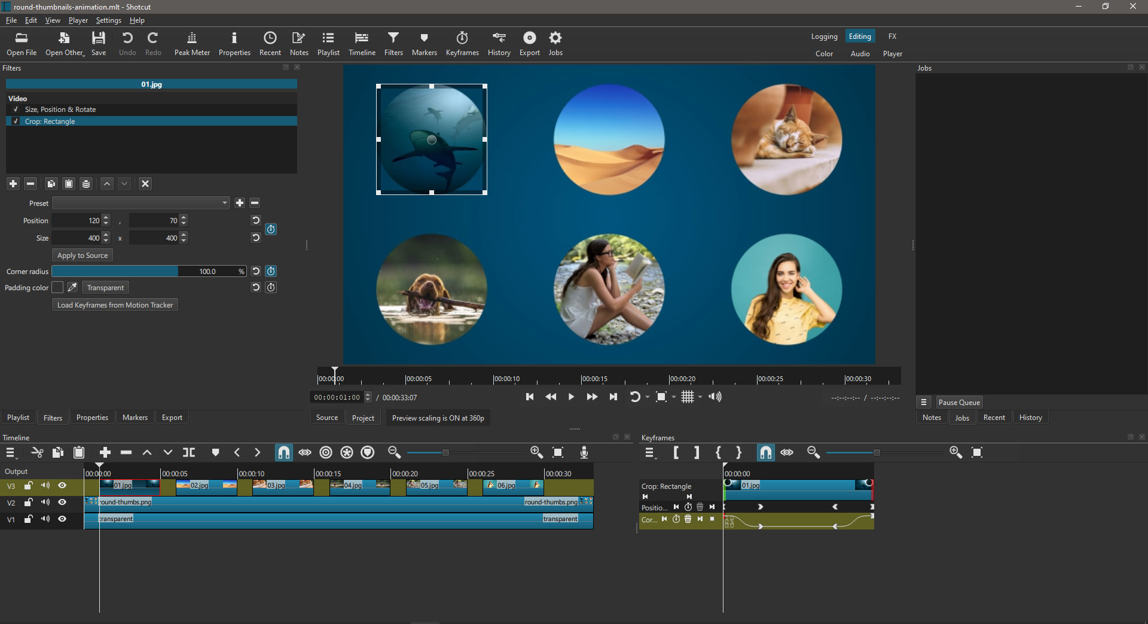Open the grid options dropdown arrow
The image size is (1148, 624).
click(x=700, y=397)
